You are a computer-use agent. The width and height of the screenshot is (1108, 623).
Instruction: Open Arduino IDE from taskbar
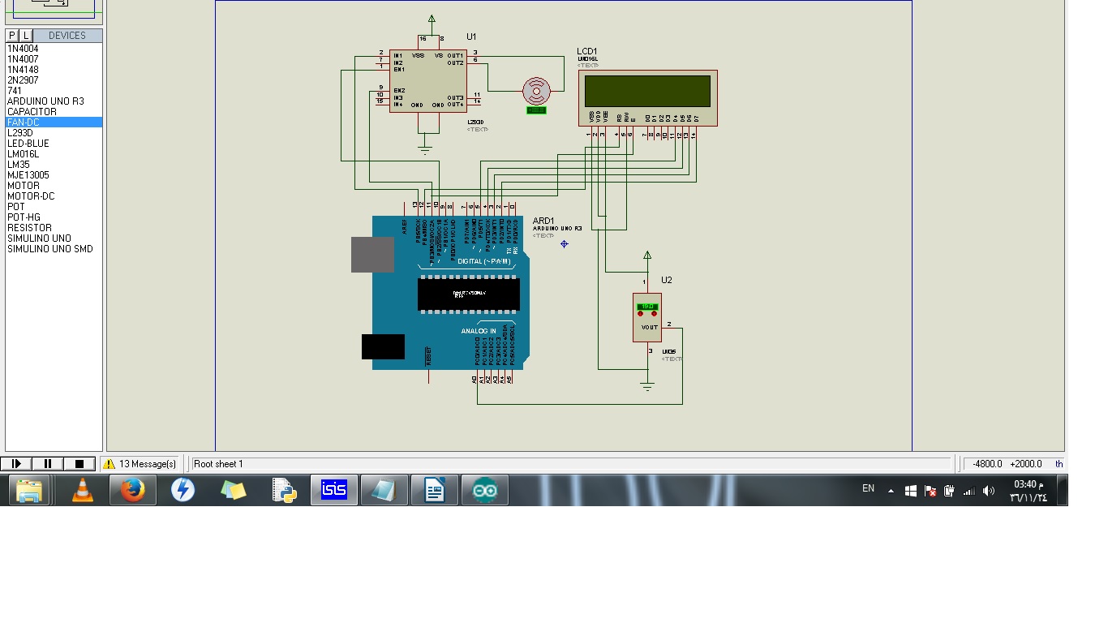pos(484,490)
